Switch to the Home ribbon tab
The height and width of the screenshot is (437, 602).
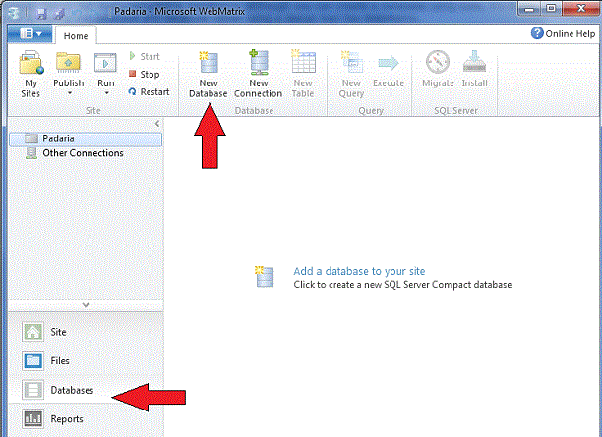click(x=76, y=36)
